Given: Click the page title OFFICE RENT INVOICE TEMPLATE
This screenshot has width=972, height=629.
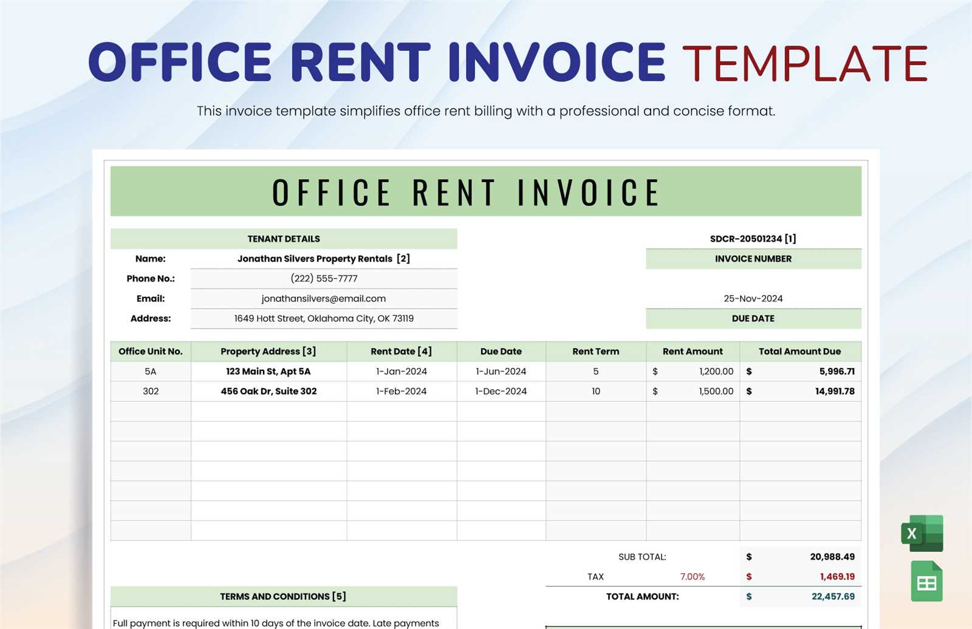Looking at the screenshot, I should point(508,63).
